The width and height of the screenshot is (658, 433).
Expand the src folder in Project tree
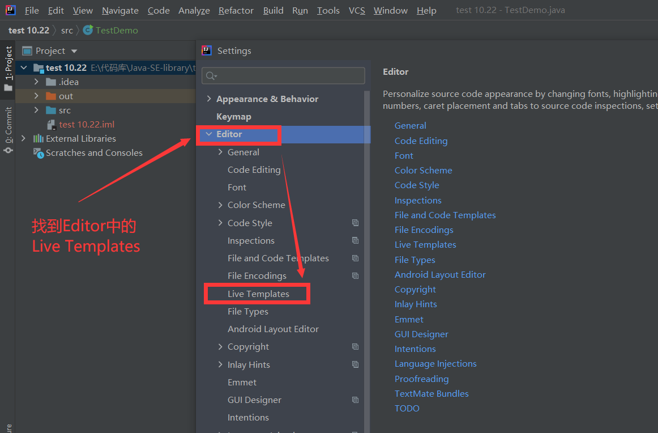[36, 110]
